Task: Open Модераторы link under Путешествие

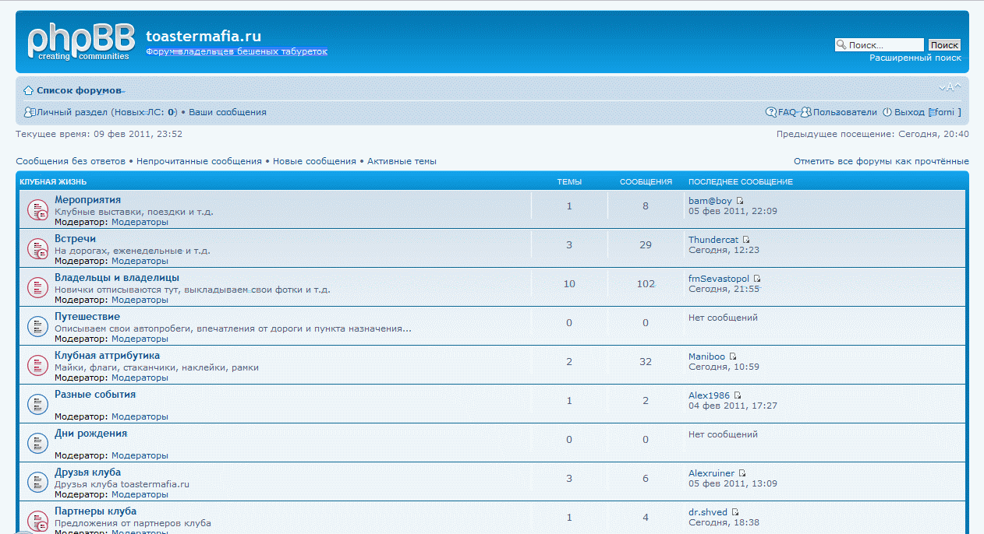Action: pos(140,339)
